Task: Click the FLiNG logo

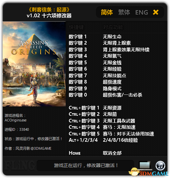Action: pyautogui.click(x=19, y=166)
